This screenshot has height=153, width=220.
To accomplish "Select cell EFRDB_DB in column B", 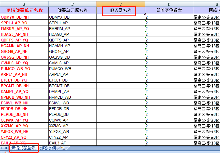I will coord(72,109).
